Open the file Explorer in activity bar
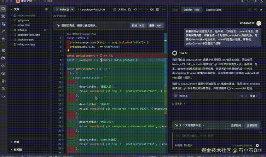The image size is (266, 157). pos(3,8)
